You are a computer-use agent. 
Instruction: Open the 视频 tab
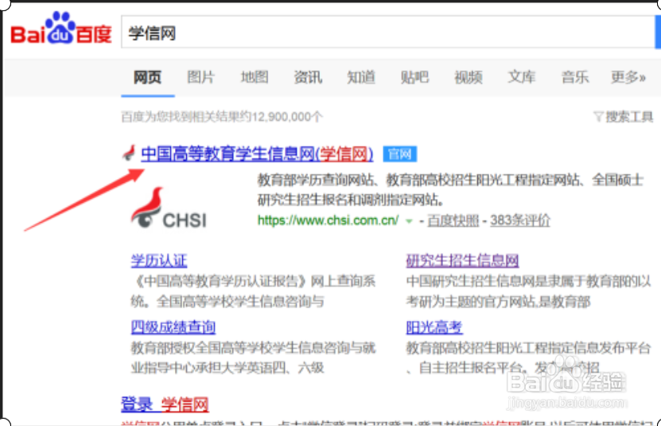point(468,77)
